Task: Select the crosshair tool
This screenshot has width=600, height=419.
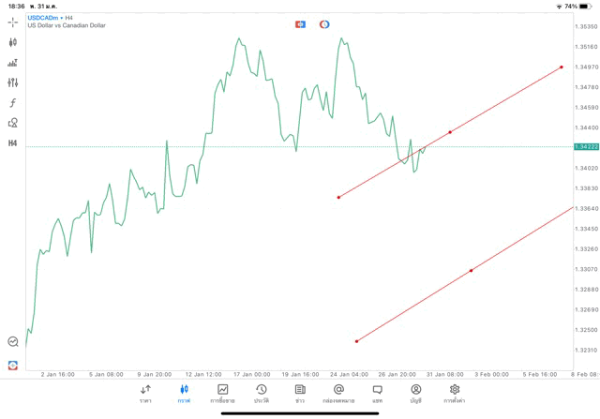Action: coord(13,22)
